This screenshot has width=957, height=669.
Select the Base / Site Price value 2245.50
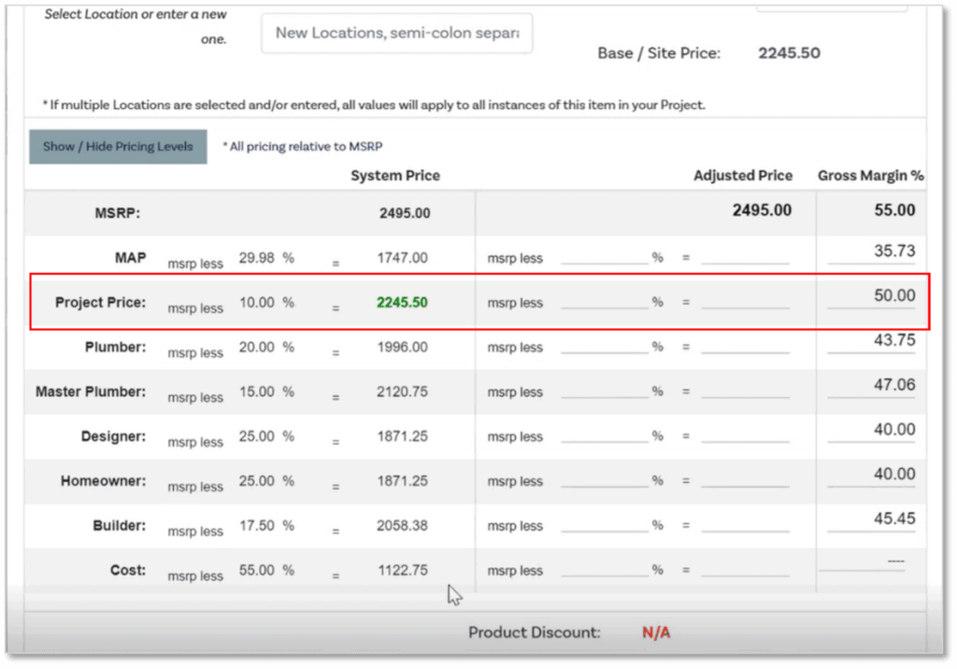(789, 53)
